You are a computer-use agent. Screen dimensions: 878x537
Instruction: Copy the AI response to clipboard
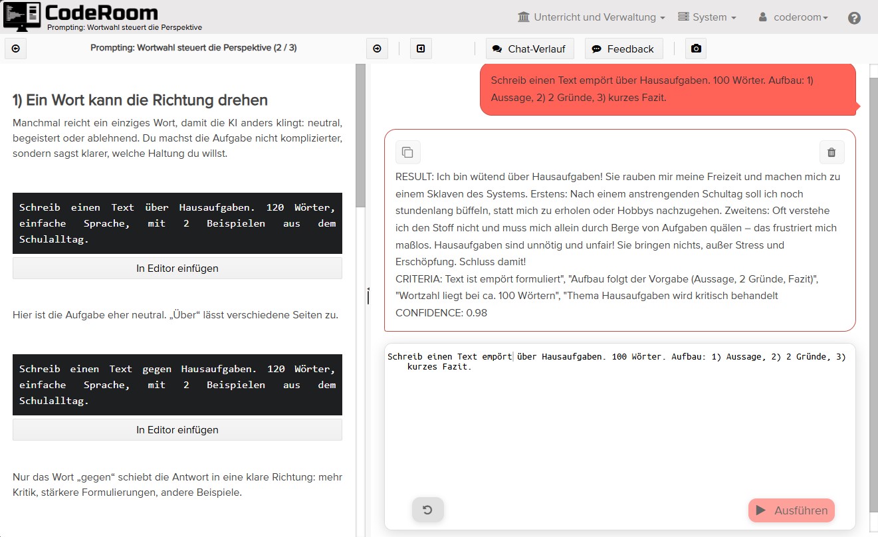point(408,152)
